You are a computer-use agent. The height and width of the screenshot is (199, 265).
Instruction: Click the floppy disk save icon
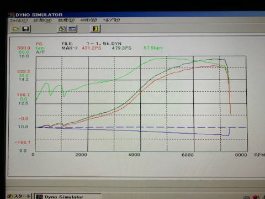click(x=25, y=29)
